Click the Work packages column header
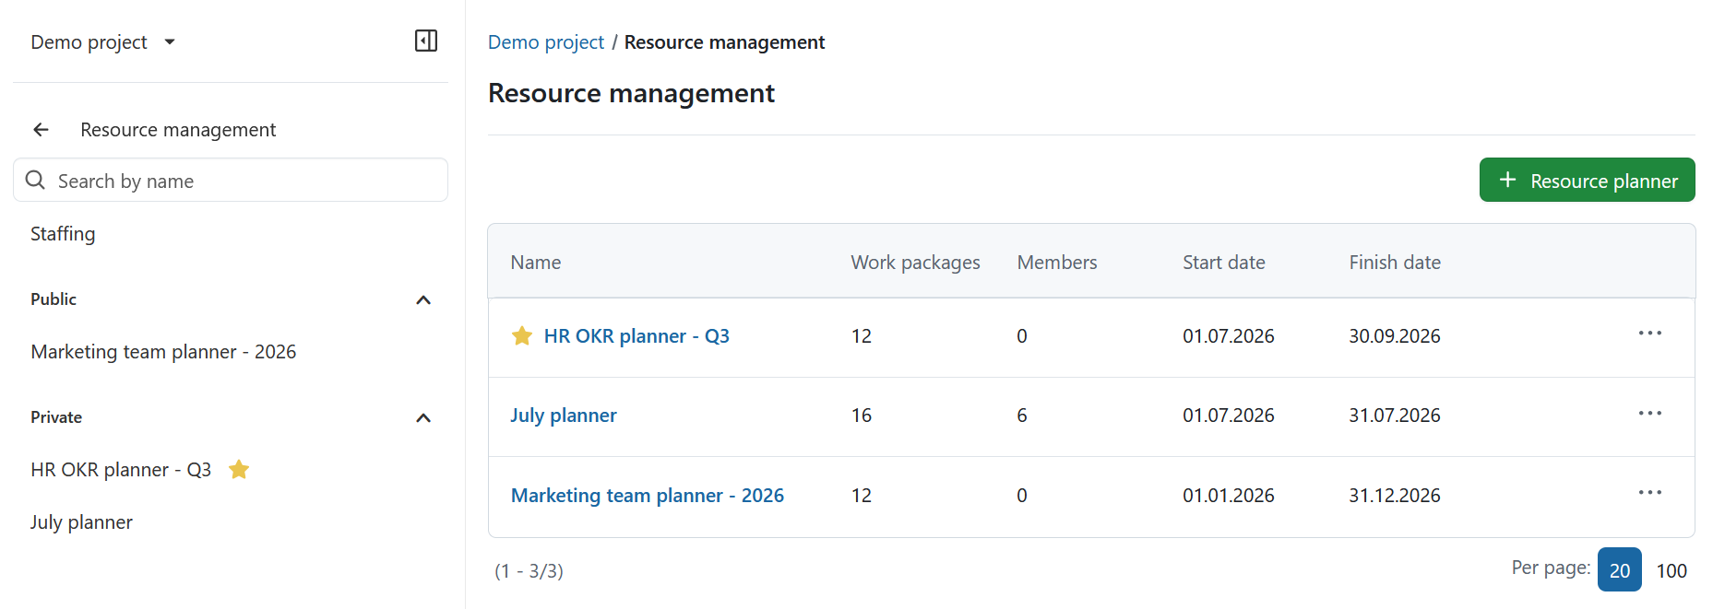The width and height of the screenshot is (1713, 609). pos(915,263)
